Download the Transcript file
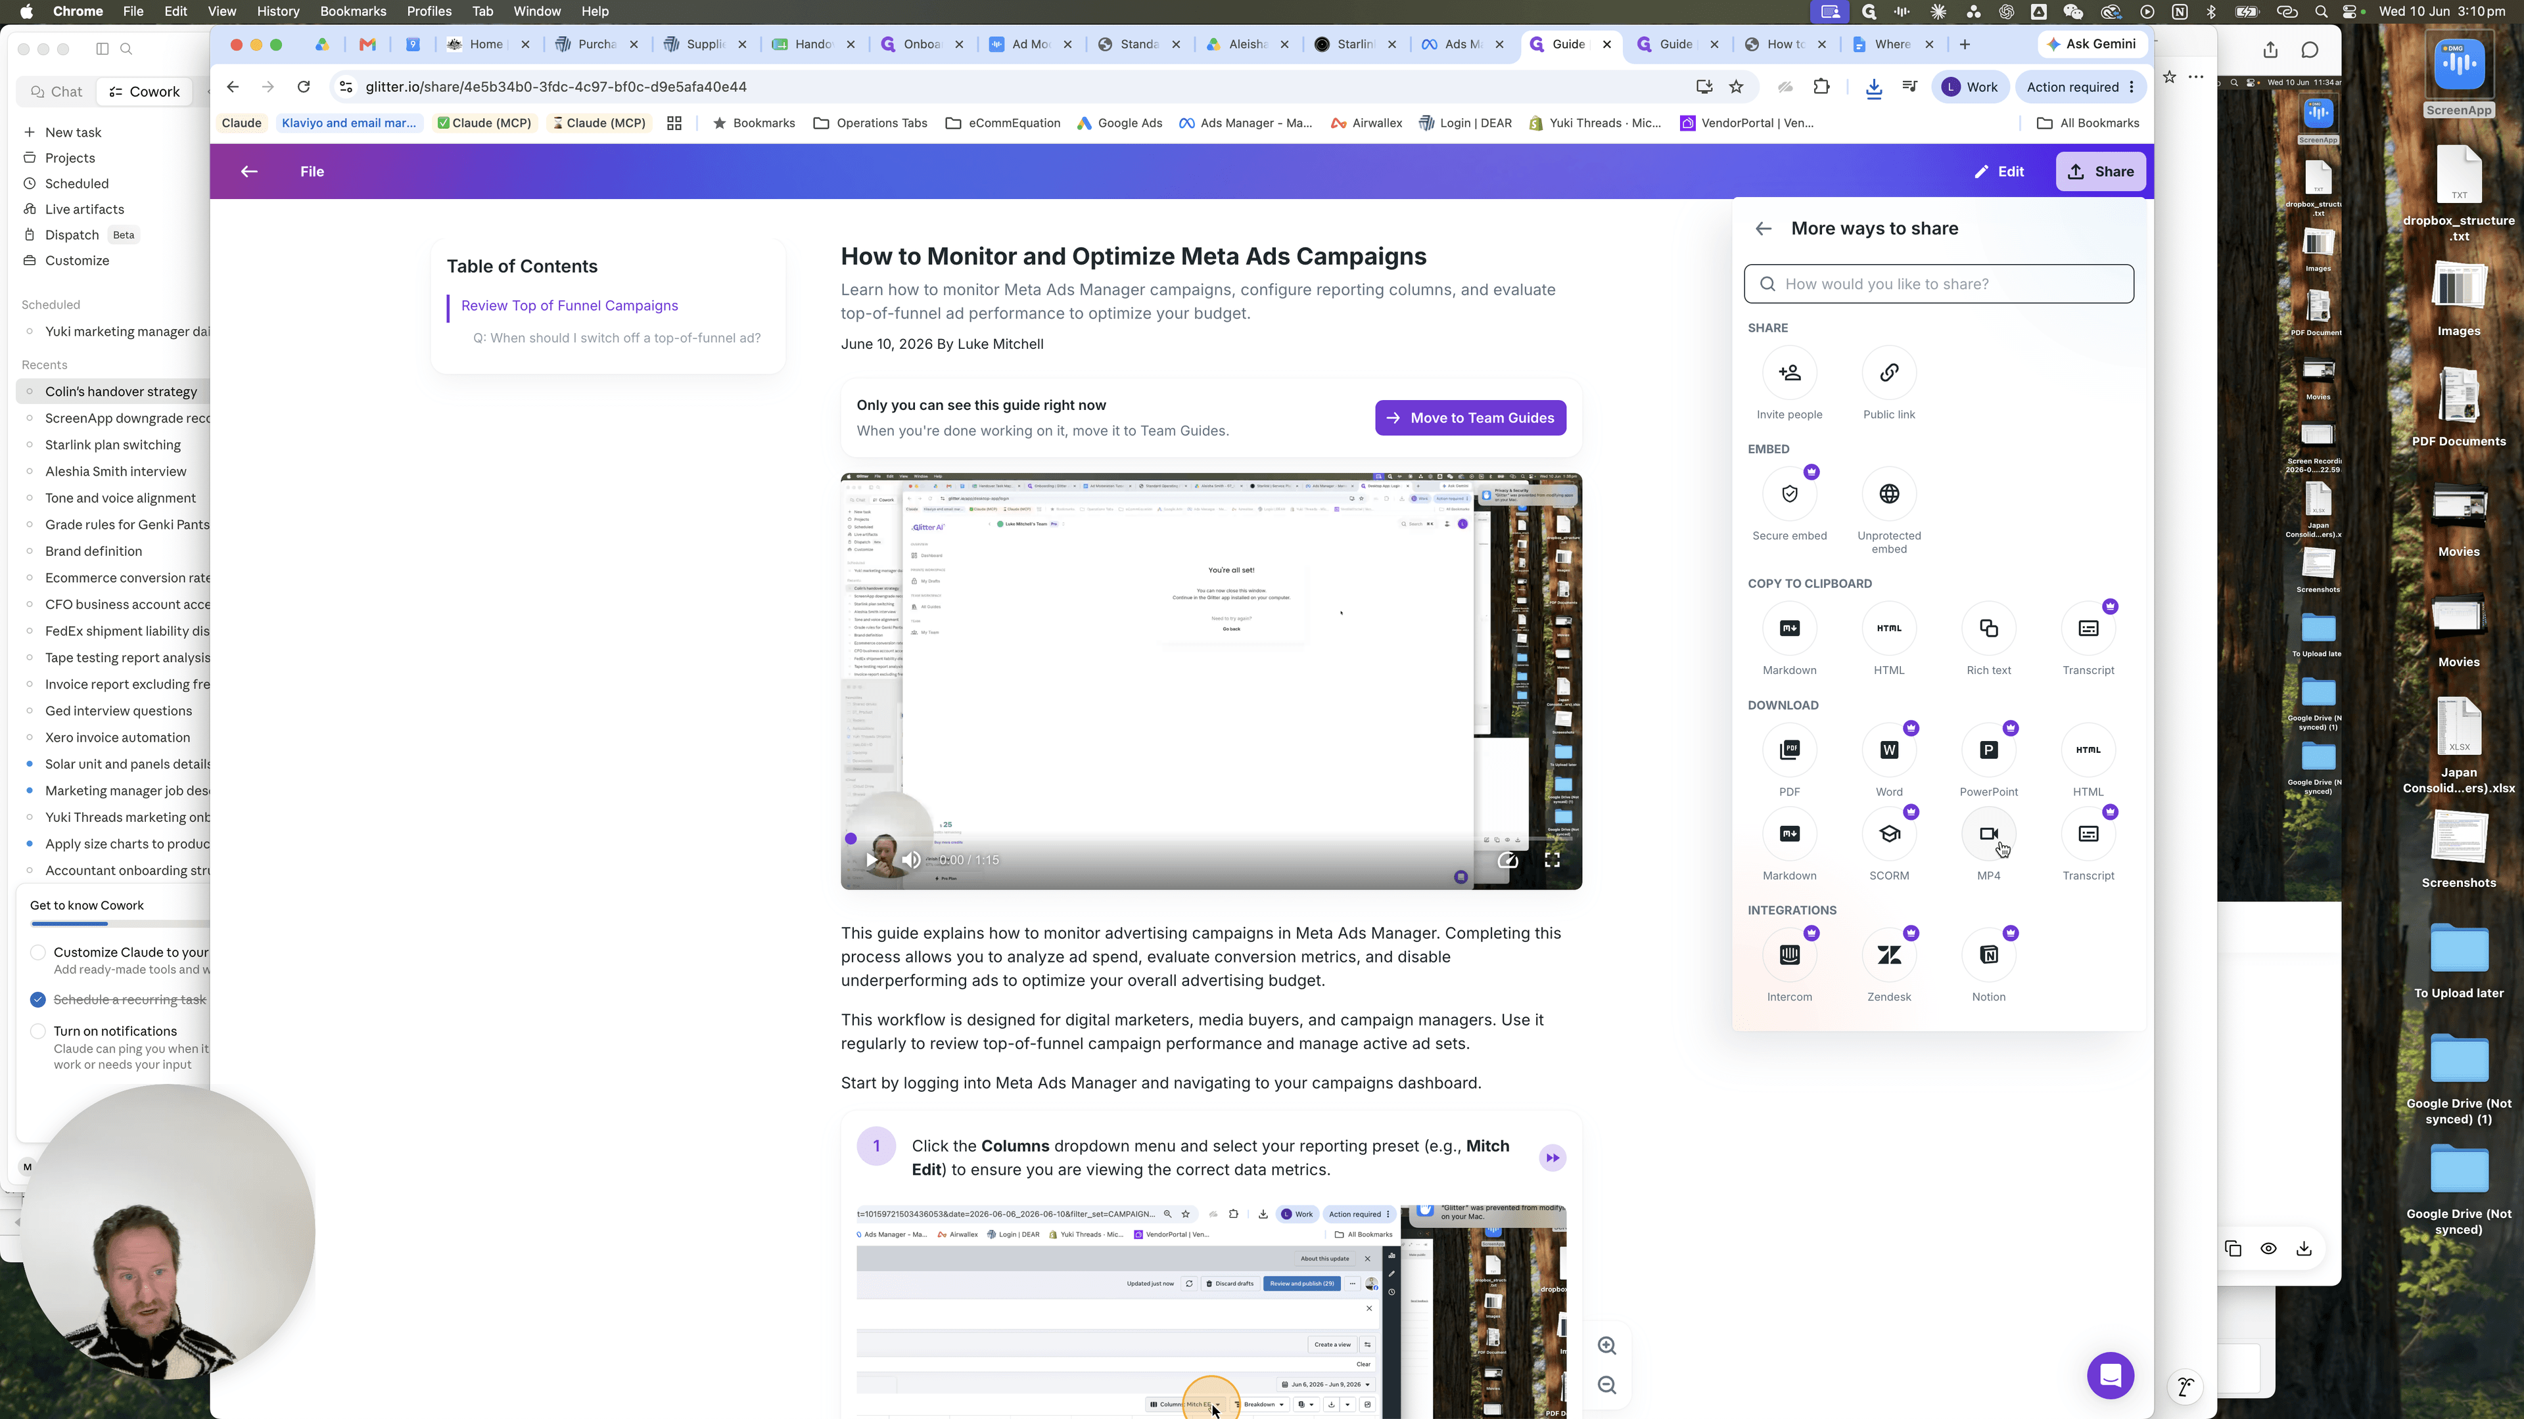 pyautogui.click(x=2088, y=834)
